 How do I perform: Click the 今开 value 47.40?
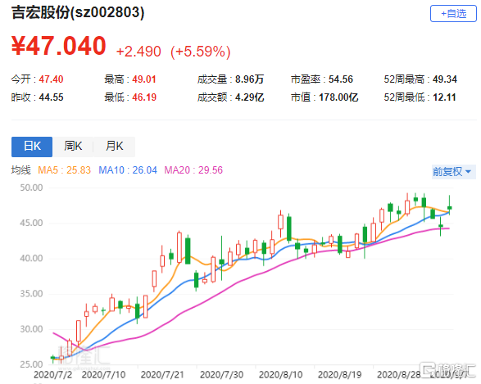click(x=51, y=79)
